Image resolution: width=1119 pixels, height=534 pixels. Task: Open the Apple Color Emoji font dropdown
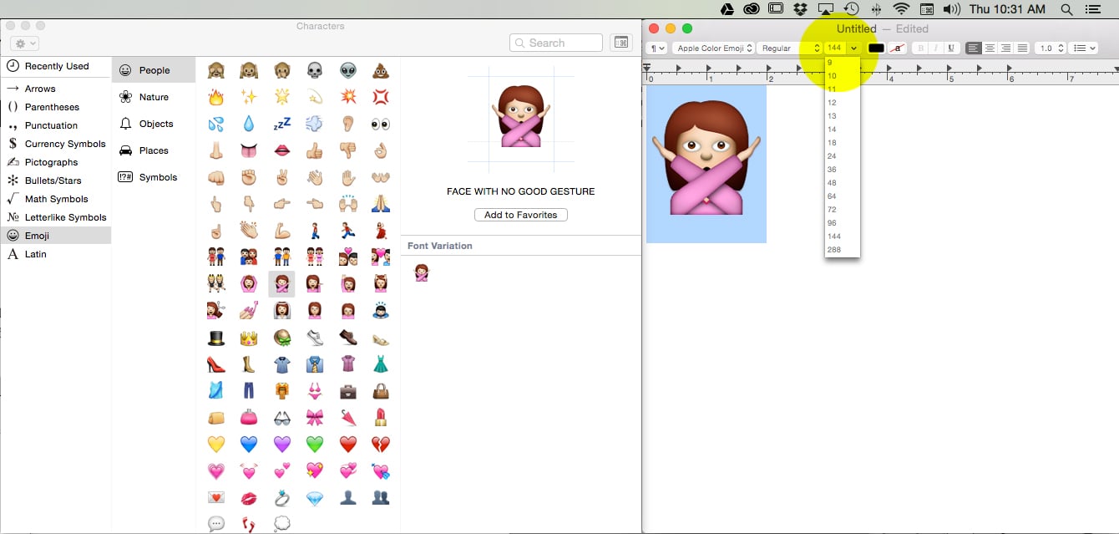coord(713,48)
